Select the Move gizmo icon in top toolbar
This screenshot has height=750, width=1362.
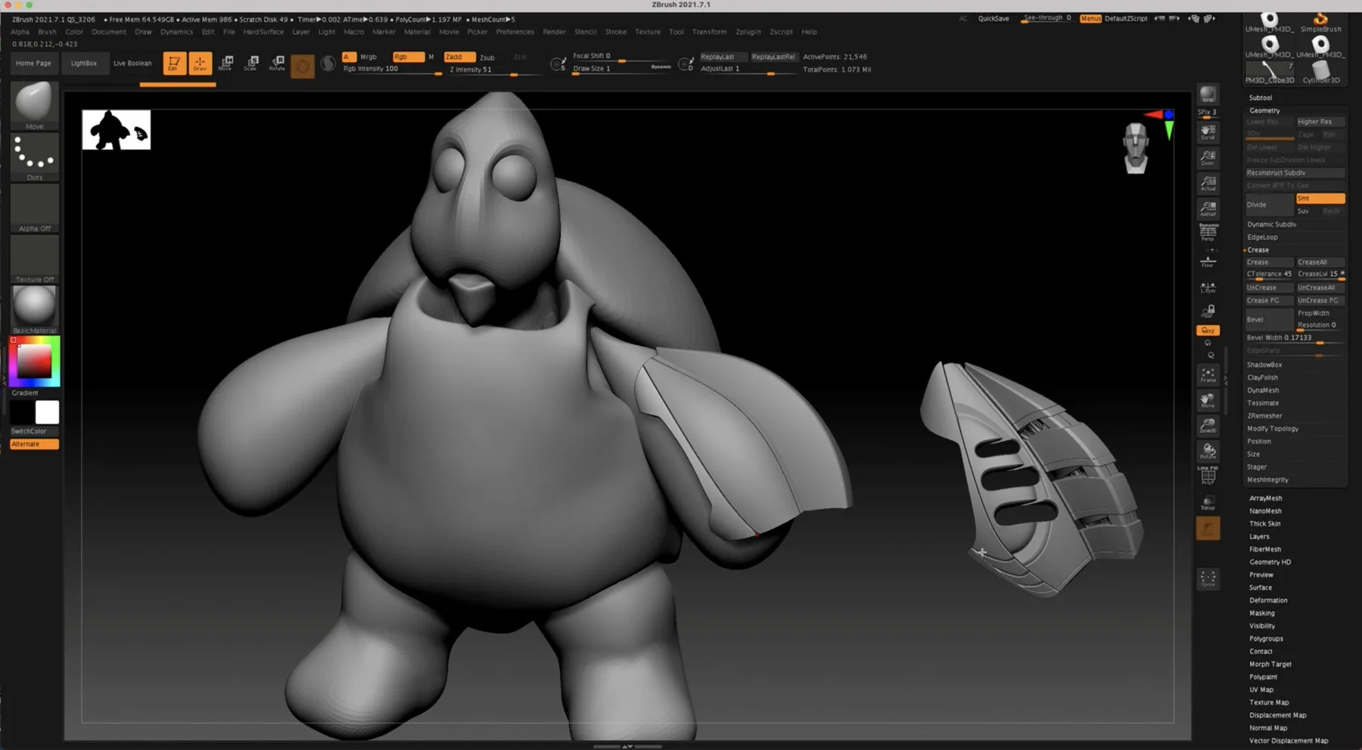click(225, 64)
